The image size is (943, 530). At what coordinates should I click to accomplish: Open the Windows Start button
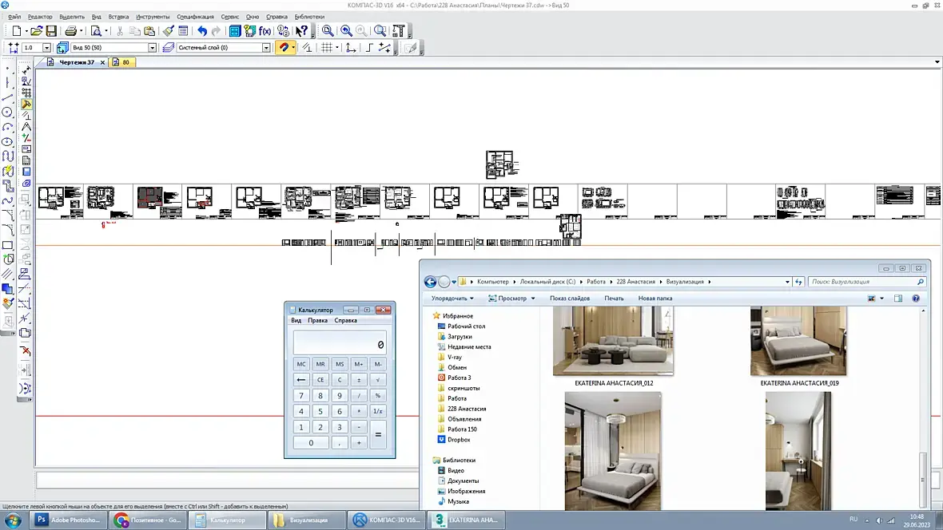pos(13,520)
